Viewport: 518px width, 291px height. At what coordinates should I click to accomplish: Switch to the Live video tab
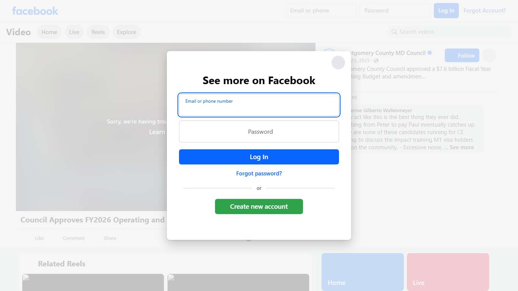pos(74,32)
